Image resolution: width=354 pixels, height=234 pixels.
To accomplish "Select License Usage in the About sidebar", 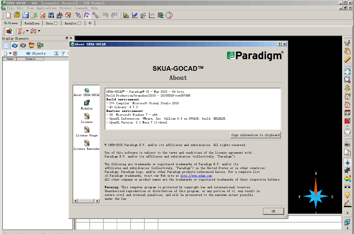I will (x=87, y=132).
